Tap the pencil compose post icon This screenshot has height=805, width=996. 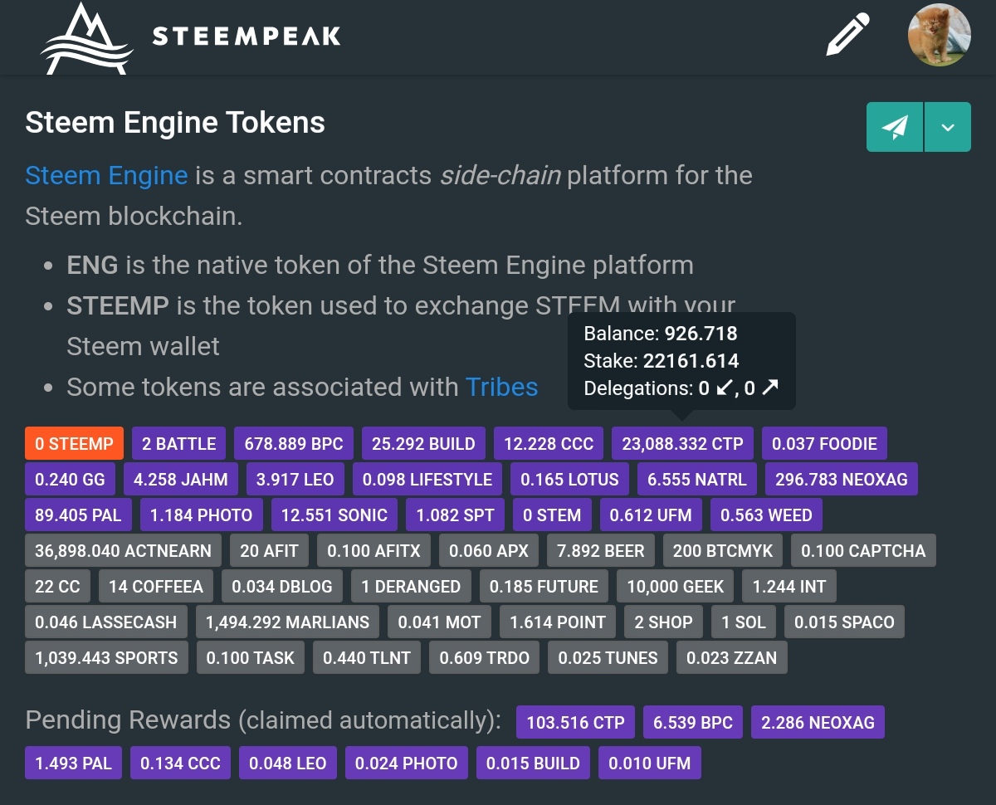click(847, 35)
